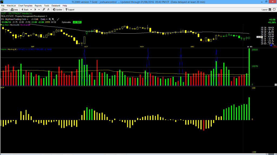Viewport: 277px width, 155px height.
Task: Click the cascade windows icon beside Layout
Action: pyautogui.click(x=274, y=9)
